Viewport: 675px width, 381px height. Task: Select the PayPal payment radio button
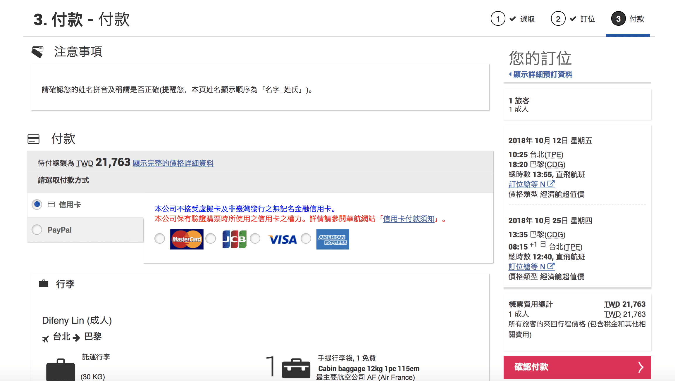pyautogui.click(x=37, y=230)
